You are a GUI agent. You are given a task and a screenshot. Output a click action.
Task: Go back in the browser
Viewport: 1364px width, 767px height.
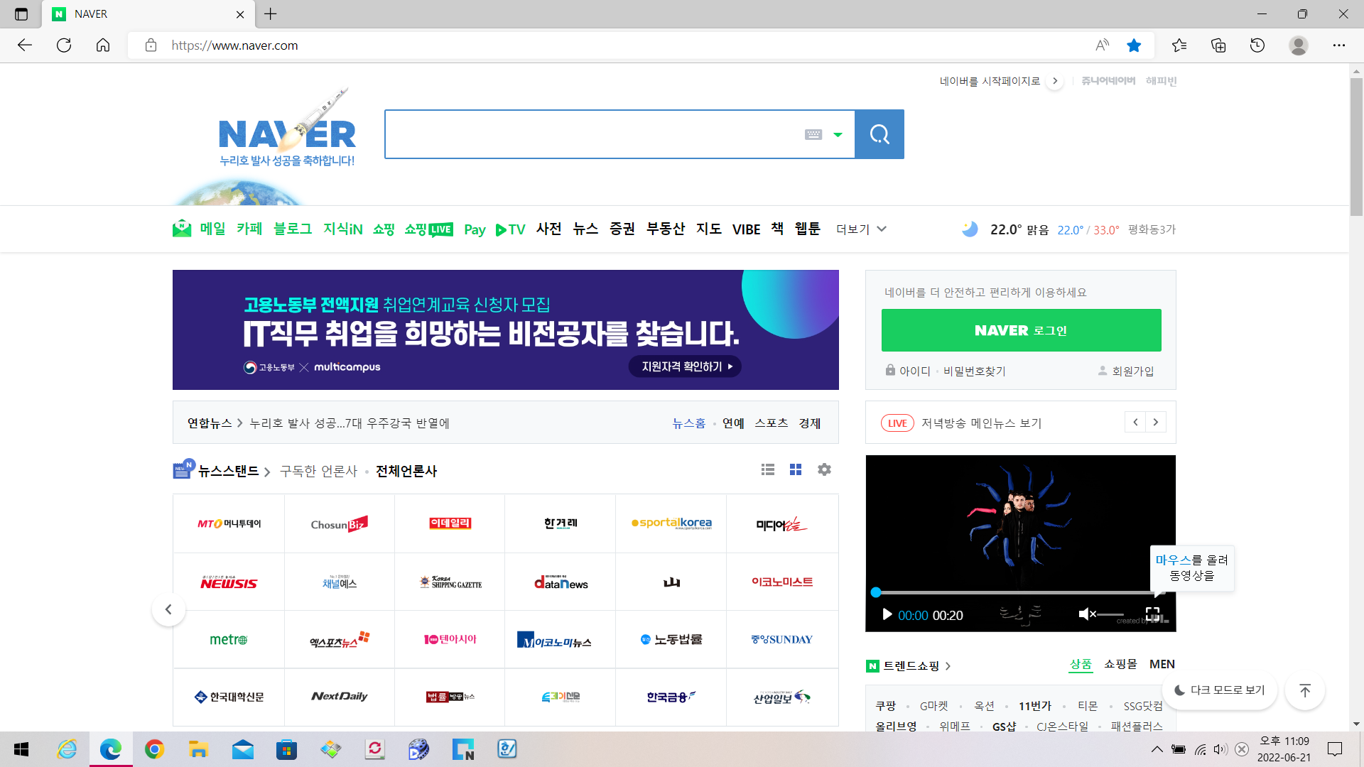pos(25,45)
